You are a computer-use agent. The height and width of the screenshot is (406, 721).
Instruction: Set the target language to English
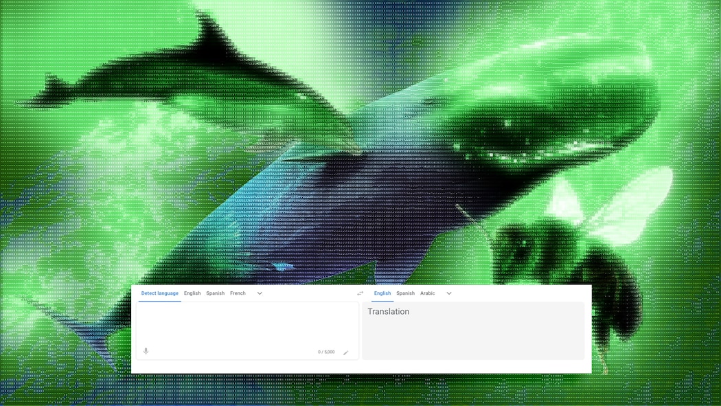382,293
